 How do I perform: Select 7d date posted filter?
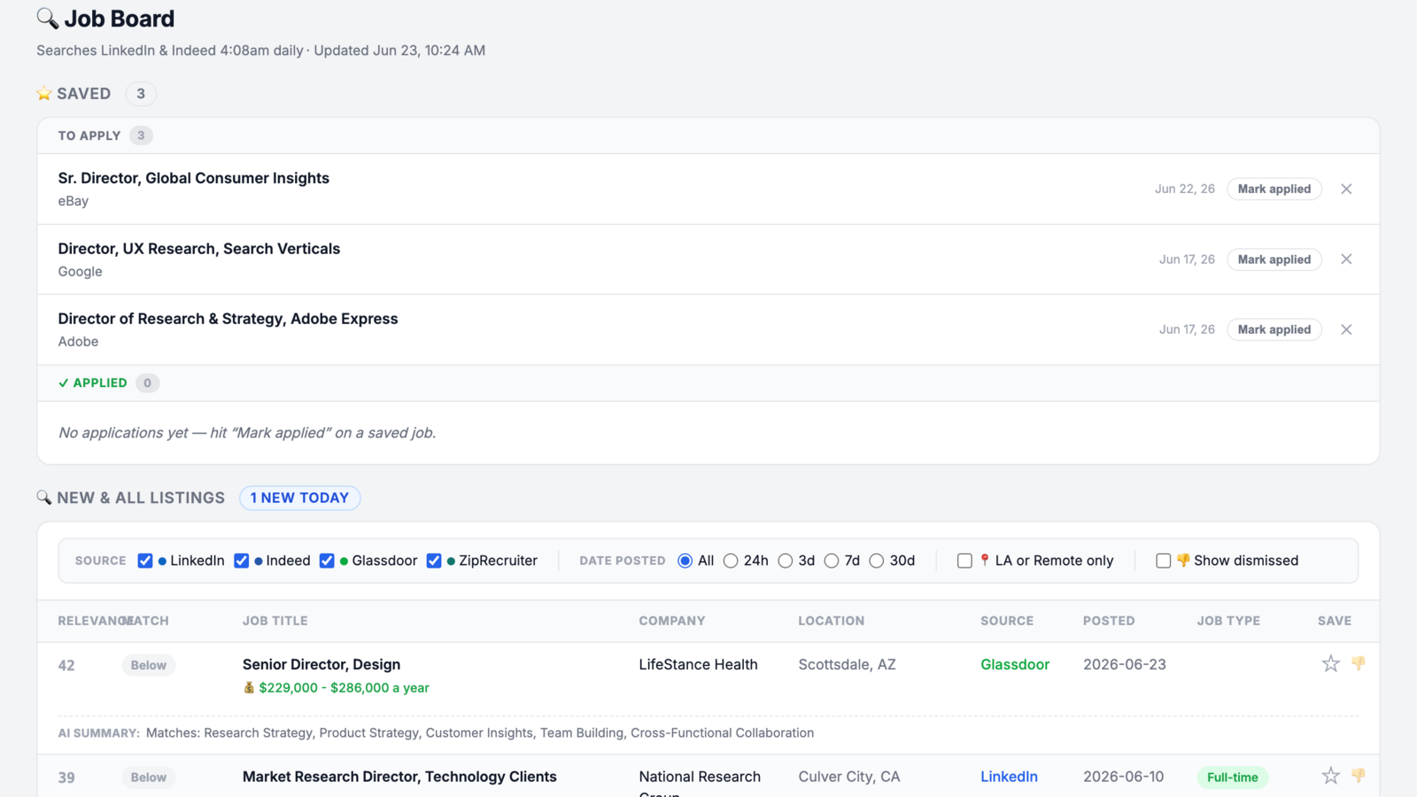coord(832,561)
